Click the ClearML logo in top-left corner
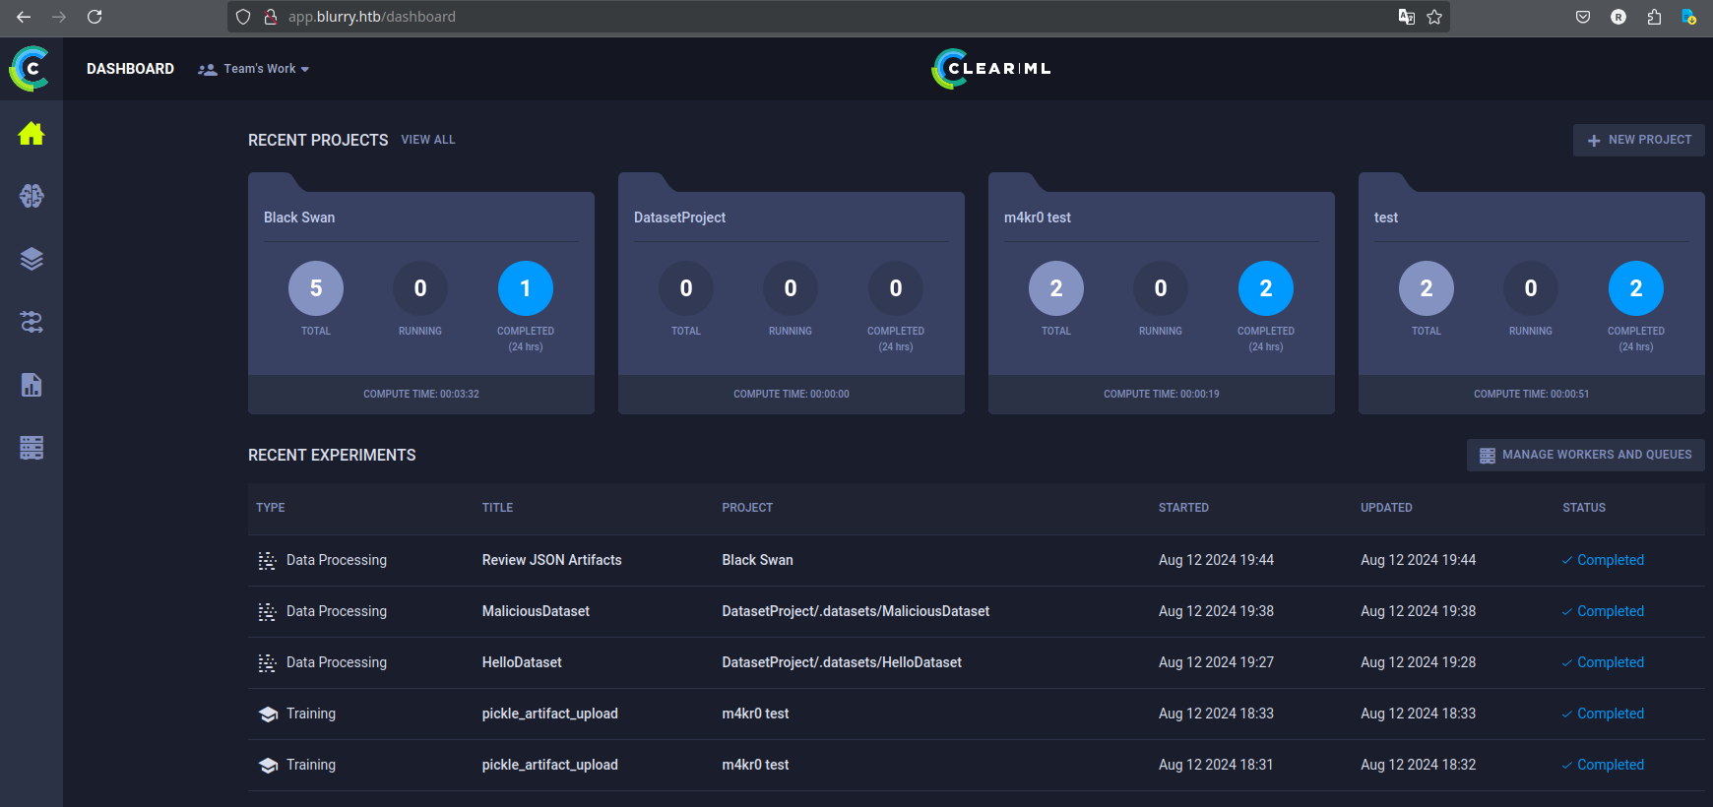This screenshot has height=807, width=1713. pyautogui.click(x=30, y=69)
